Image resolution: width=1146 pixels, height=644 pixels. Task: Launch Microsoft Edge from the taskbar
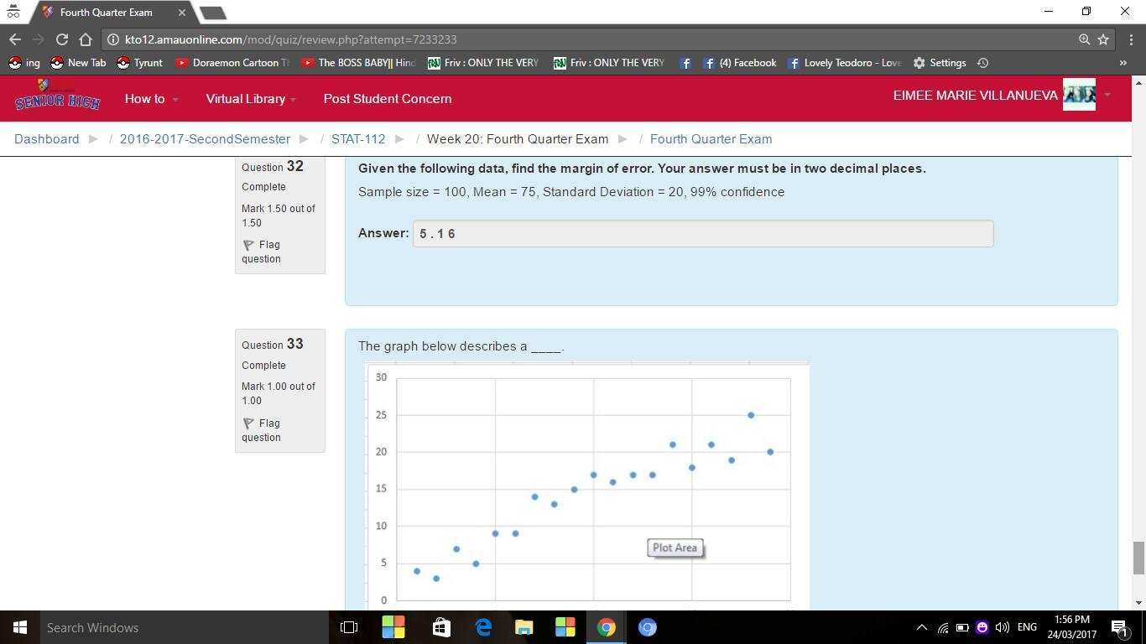pos(483,627)
